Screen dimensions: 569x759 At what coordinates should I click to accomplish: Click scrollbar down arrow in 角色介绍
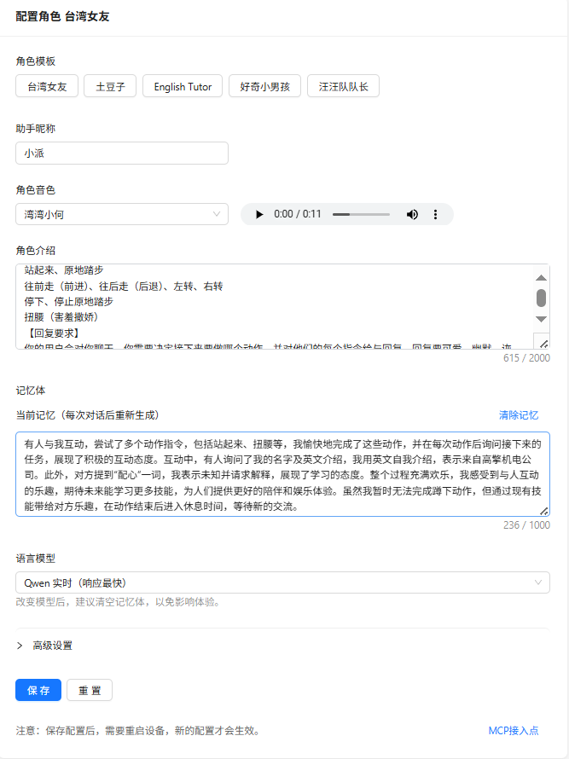click(x=542, y=319)
